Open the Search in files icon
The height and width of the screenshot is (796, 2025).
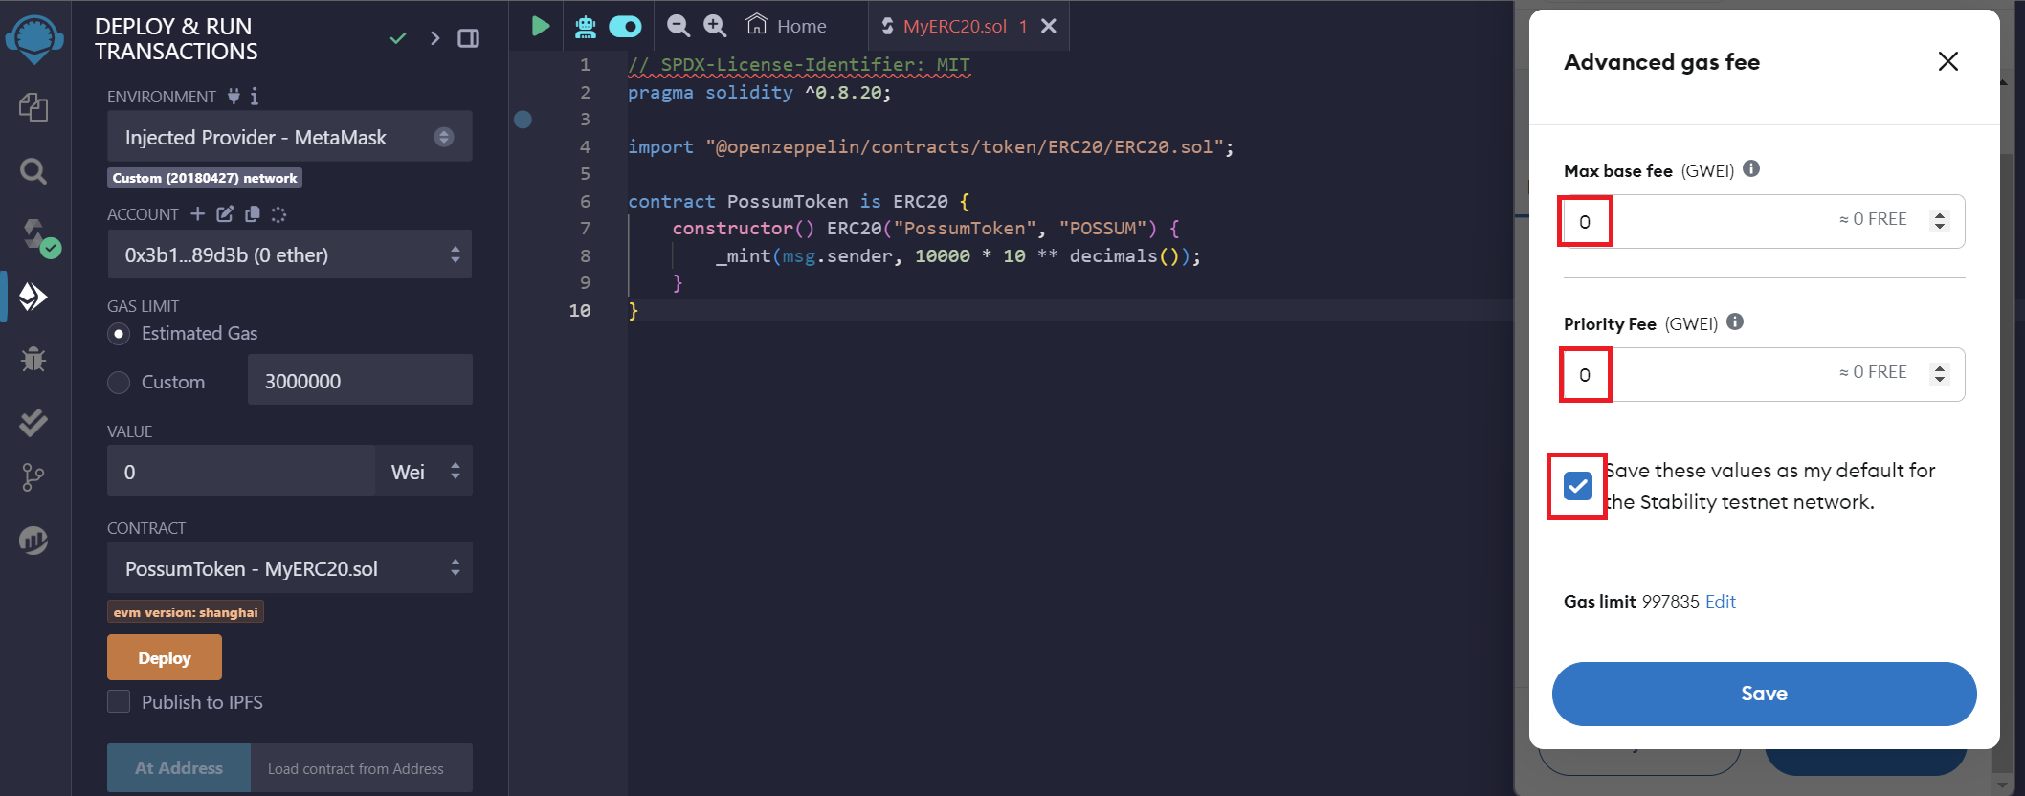tap(33, 171)
